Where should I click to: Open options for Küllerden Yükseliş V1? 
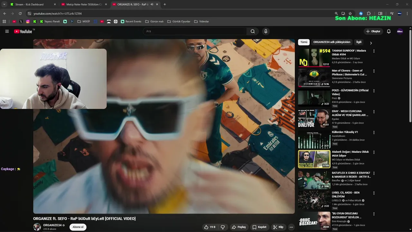point(374,132)
